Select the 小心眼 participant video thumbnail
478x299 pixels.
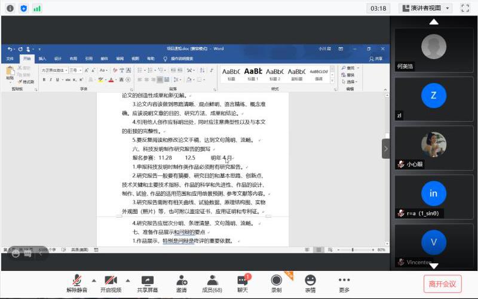(433, 147)
